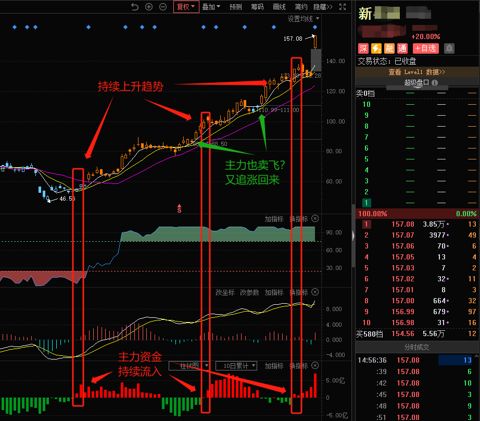Click buy level 2 row at 157.07

click(416, 236)
